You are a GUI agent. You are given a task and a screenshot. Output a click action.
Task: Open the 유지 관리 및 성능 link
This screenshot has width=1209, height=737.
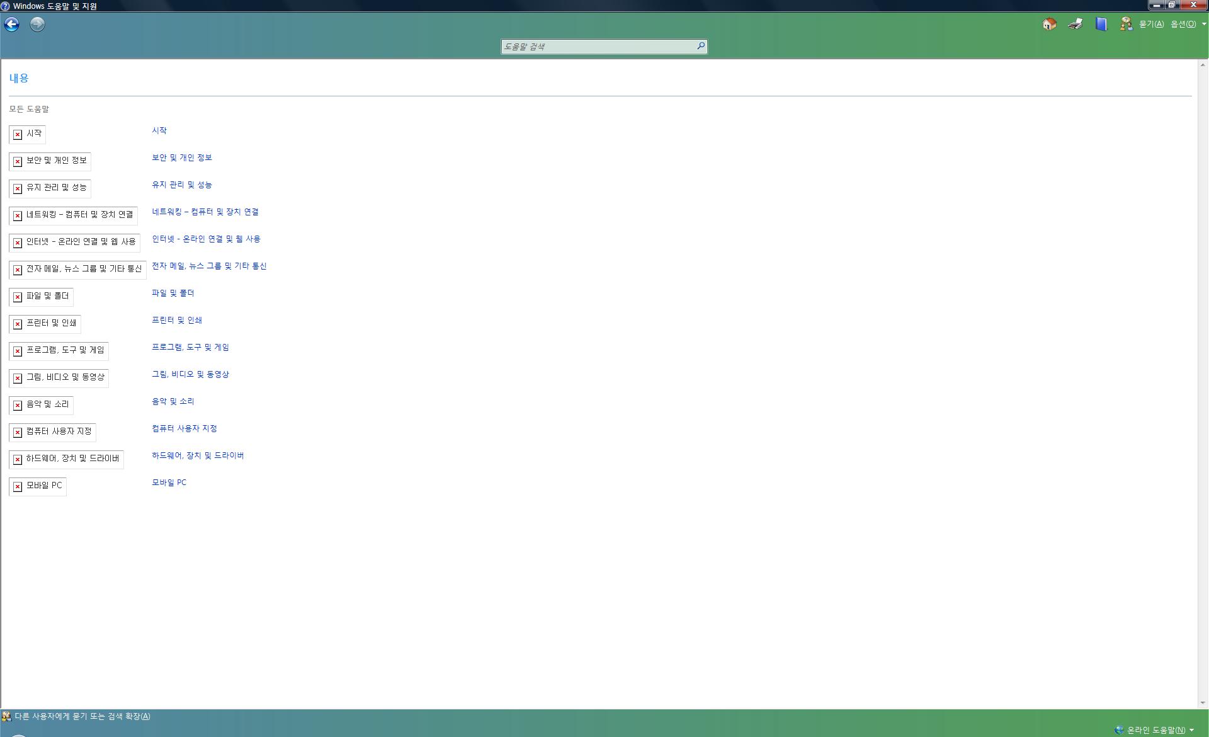coord(182,185)
